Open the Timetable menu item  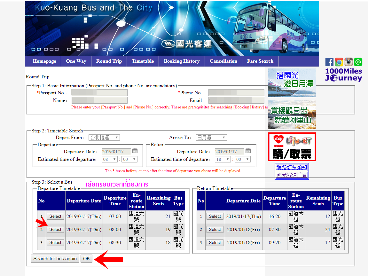tap(143, 61)
